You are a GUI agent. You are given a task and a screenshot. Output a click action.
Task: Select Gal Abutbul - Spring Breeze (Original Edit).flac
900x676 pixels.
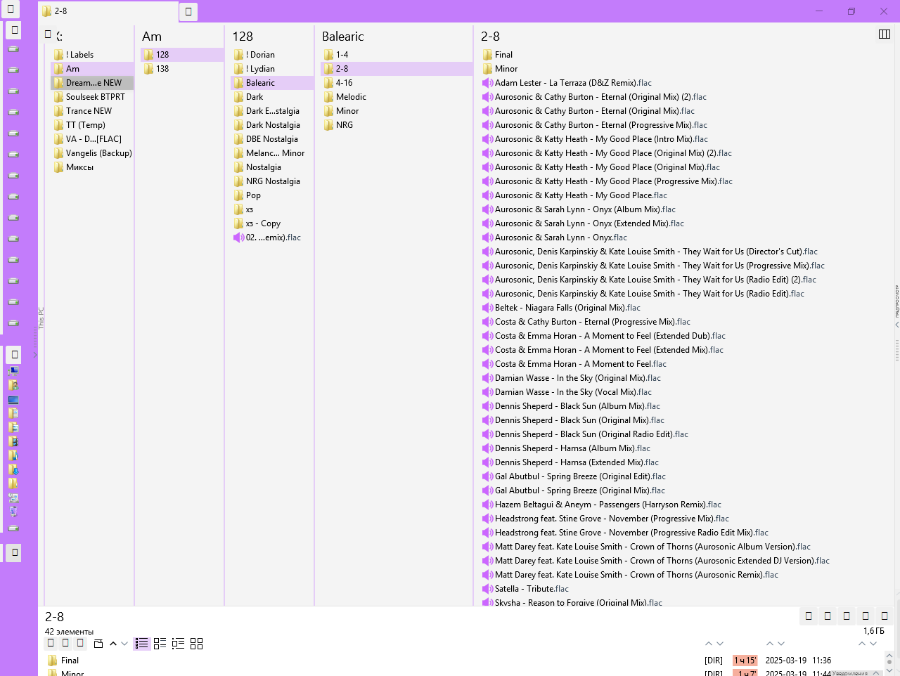580,476
